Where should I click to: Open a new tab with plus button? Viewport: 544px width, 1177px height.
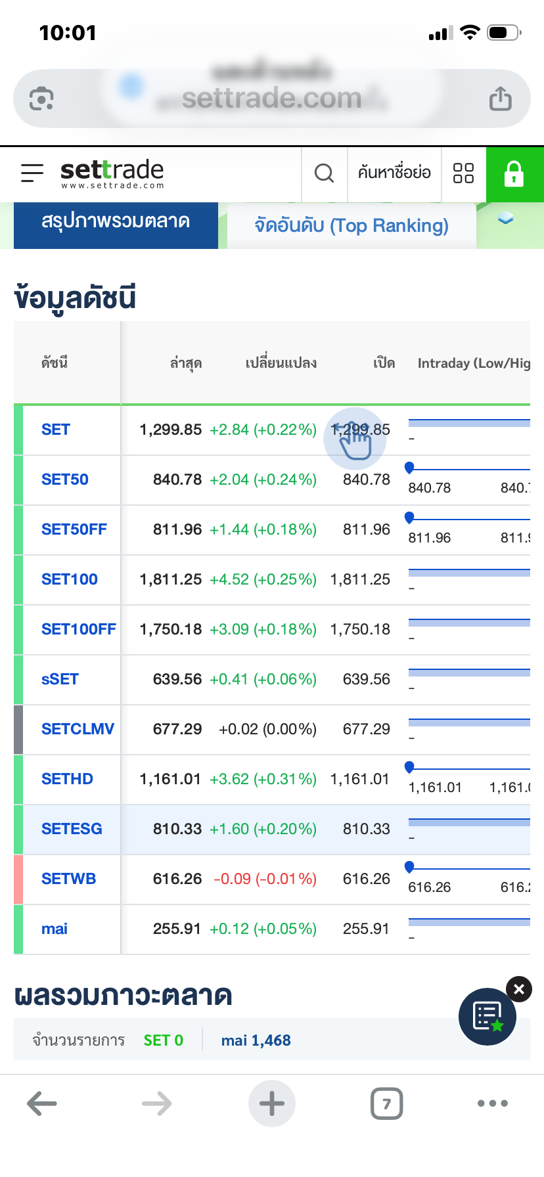tap(271, 1103)
